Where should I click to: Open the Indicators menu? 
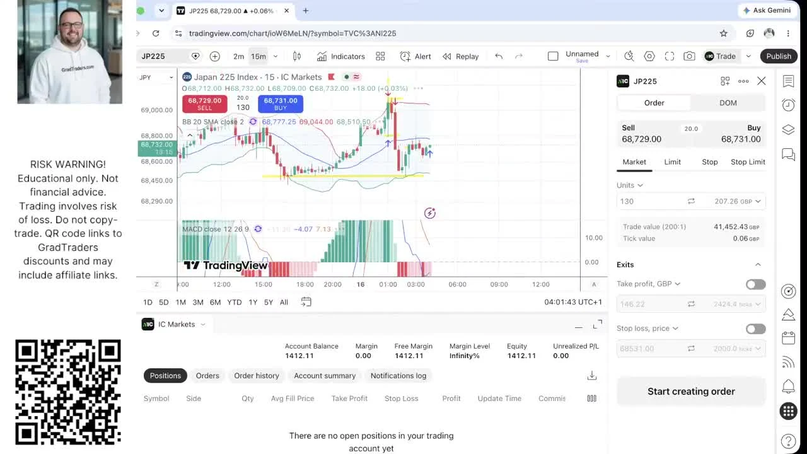(x=341, y=56)
